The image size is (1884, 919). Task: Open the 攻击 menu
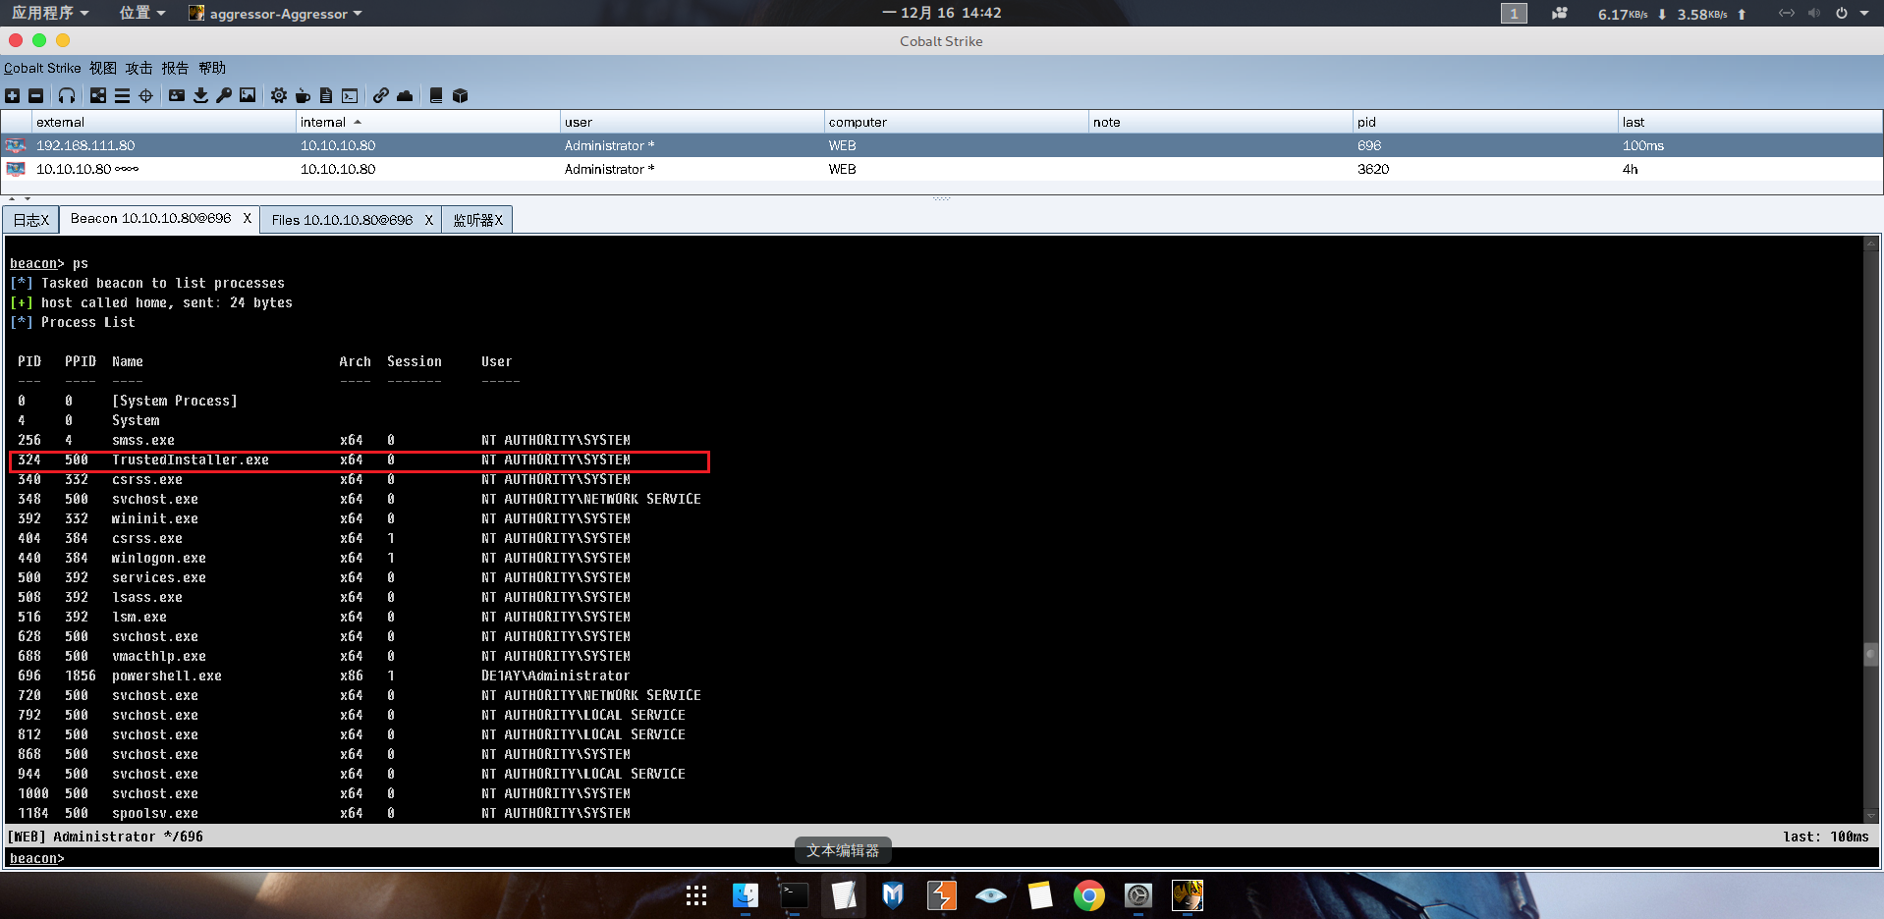(x=139, y=68)
